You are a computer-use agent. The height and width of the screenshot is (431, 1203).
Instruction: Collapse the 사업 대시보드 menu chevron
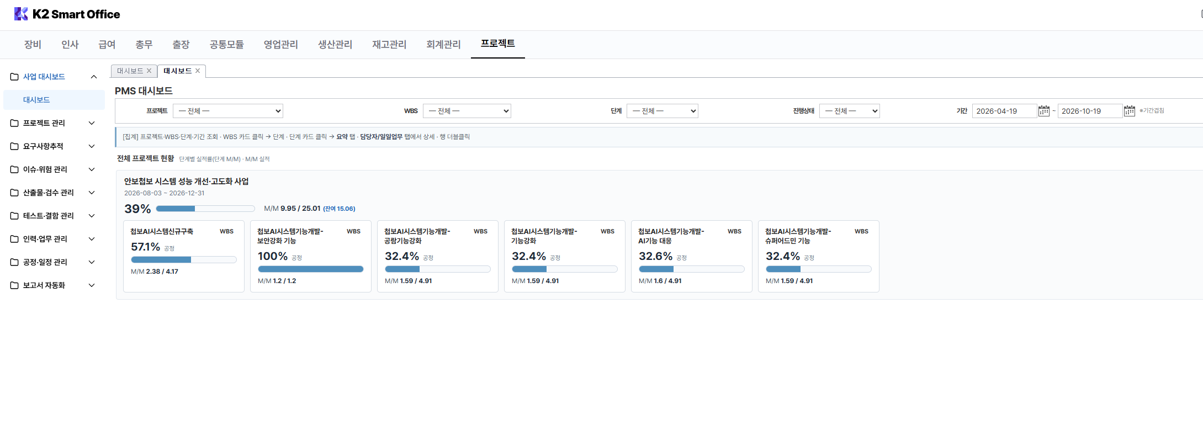coord(94,77)
